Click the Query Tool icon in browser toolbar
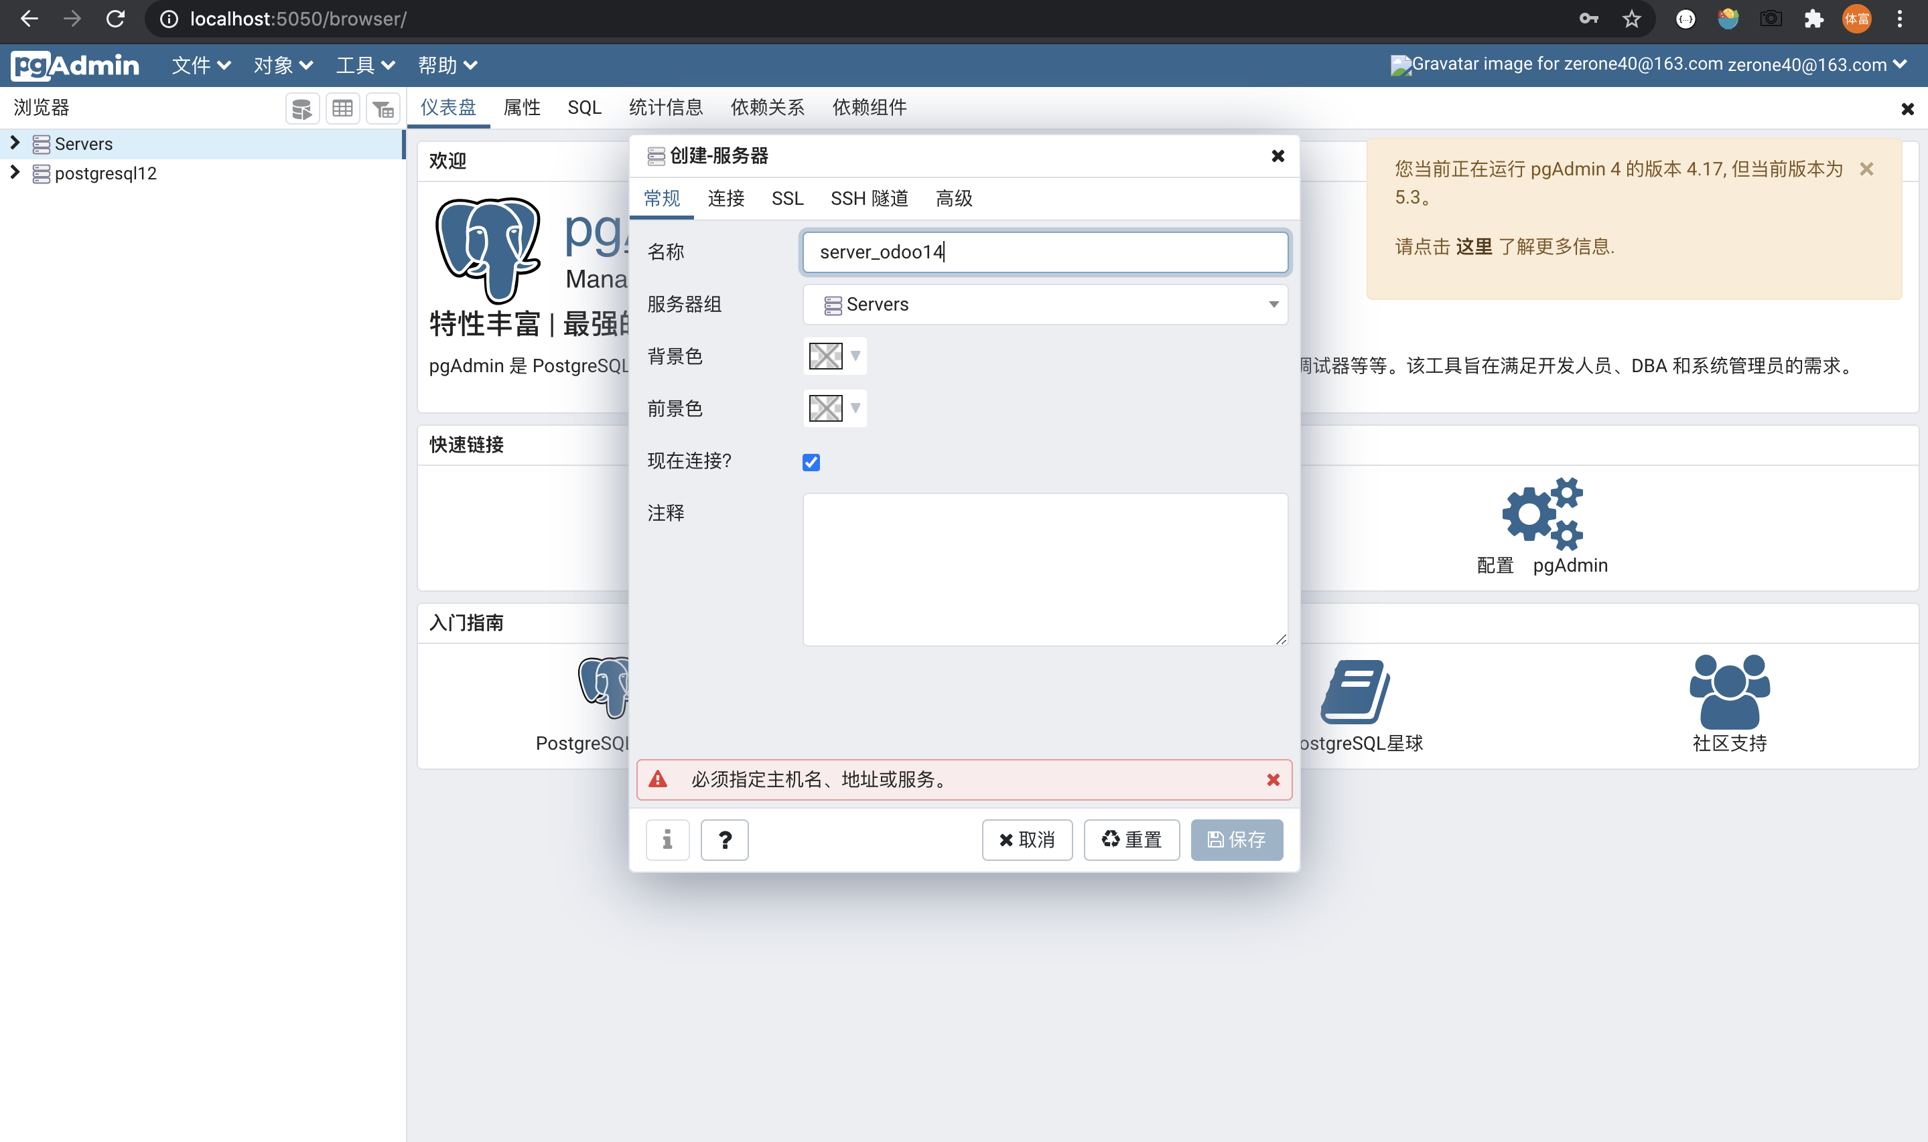This screenshot has height=1142, width=1928. [302, 108]
